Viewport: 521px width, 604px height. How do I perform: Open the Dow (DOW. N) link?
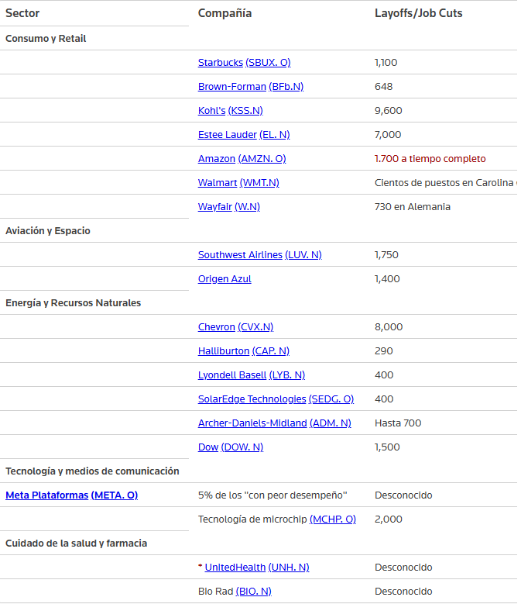(231, 447)
